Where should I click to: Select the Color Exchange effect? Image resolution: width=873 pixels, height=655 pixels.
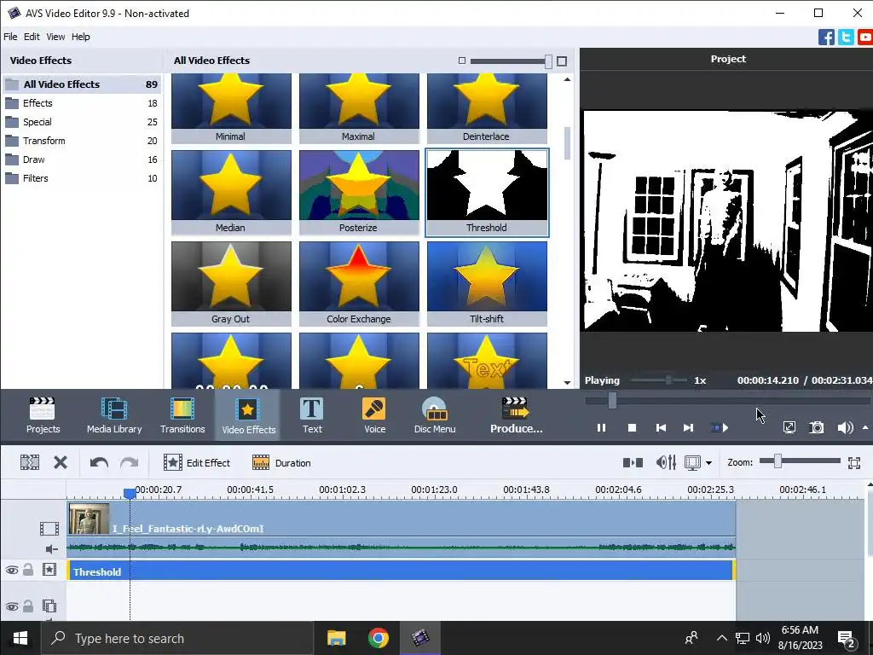click(x=359, y=283)
